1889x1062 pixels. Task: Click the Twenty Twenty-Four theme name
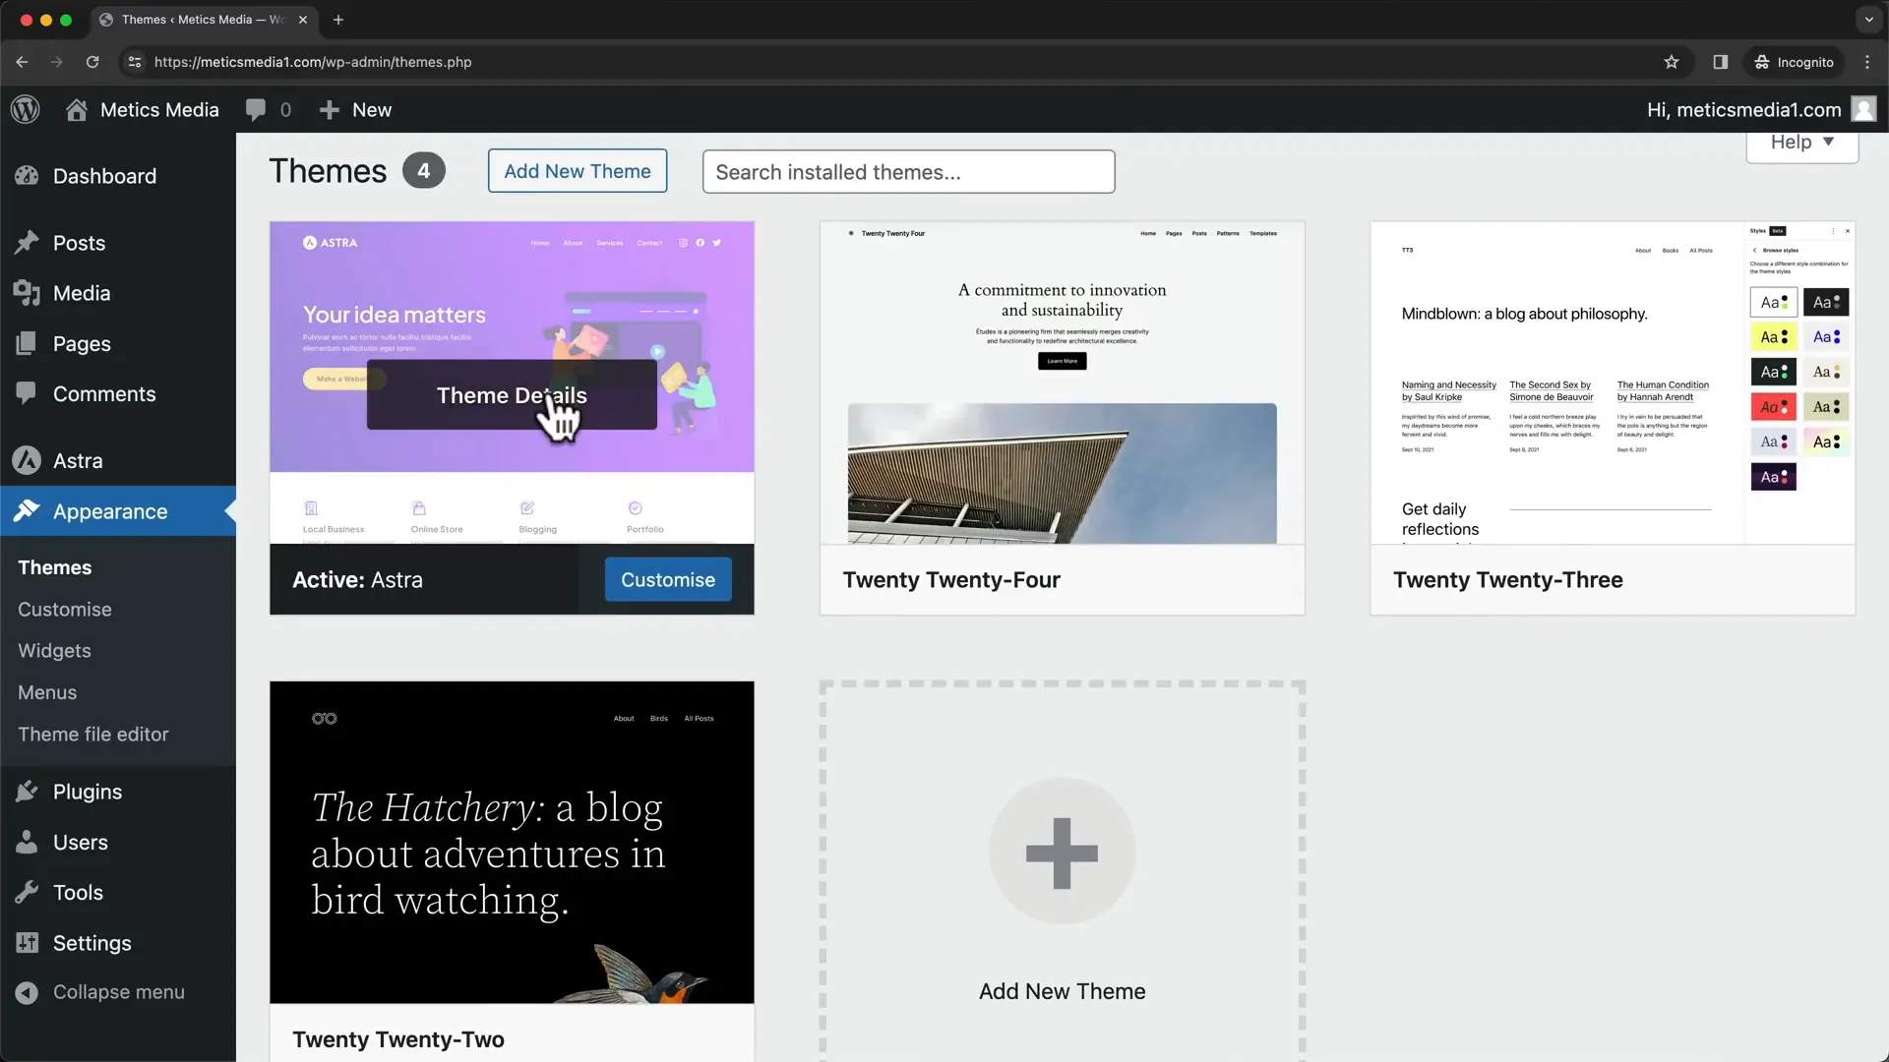tap(951, 580)
